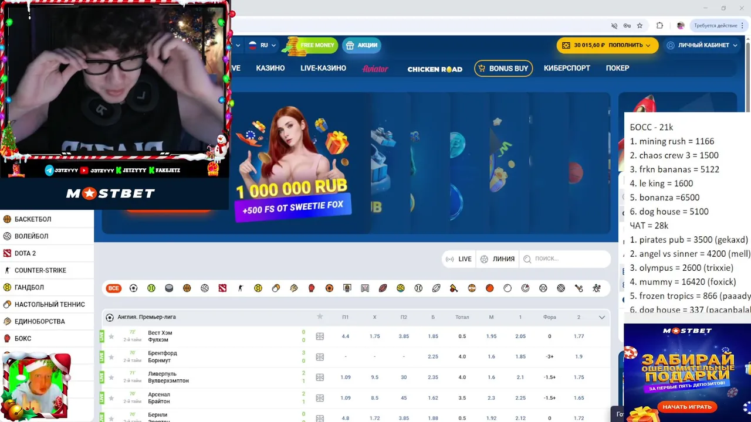Select the Counter-Strike icon in the sport filter row
Image resolution: width=751 pixels, height=422 pixels.
[x=240, y=288]
